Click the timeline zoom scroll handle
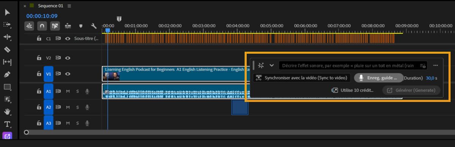This screenshot has width=455, height=147. coord(26,132)
